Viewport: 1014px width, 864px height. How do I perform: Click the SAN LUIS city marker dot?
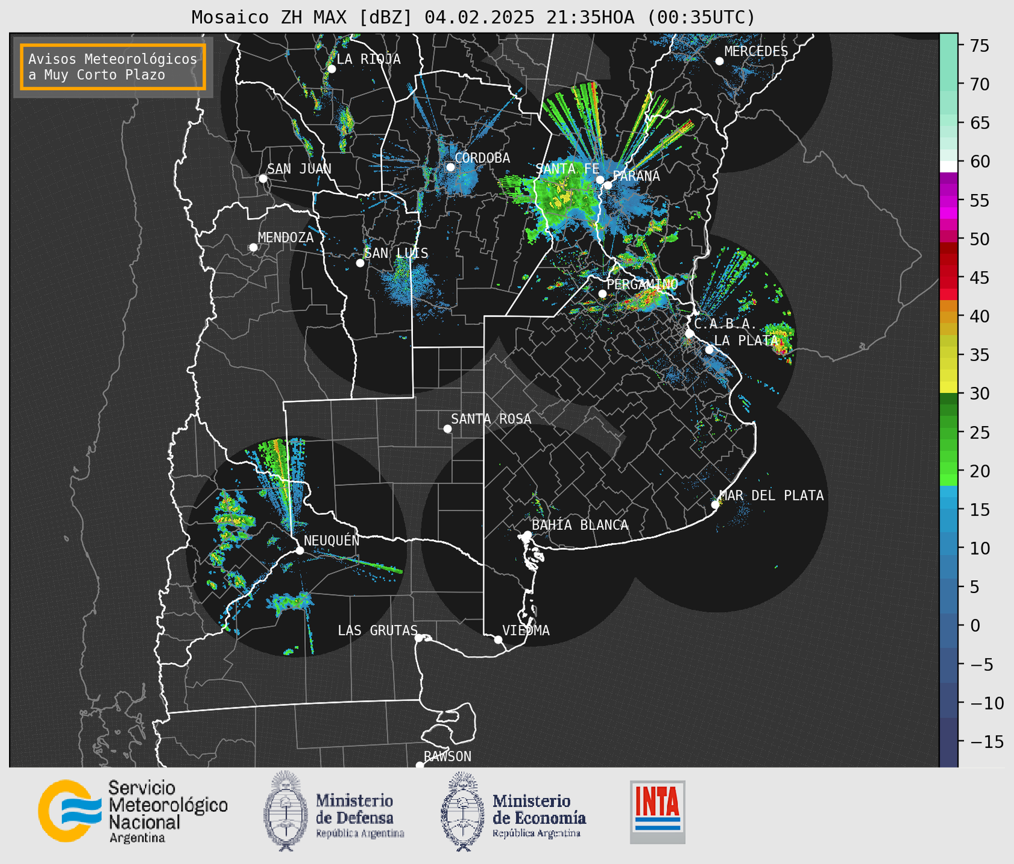point(360,263)
